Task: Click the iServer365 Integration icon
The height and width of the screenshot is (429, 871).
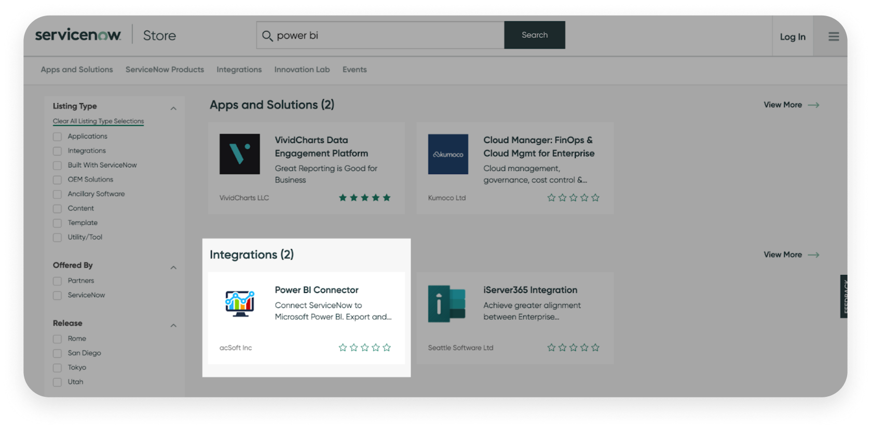Action: (x=447, y=304)
